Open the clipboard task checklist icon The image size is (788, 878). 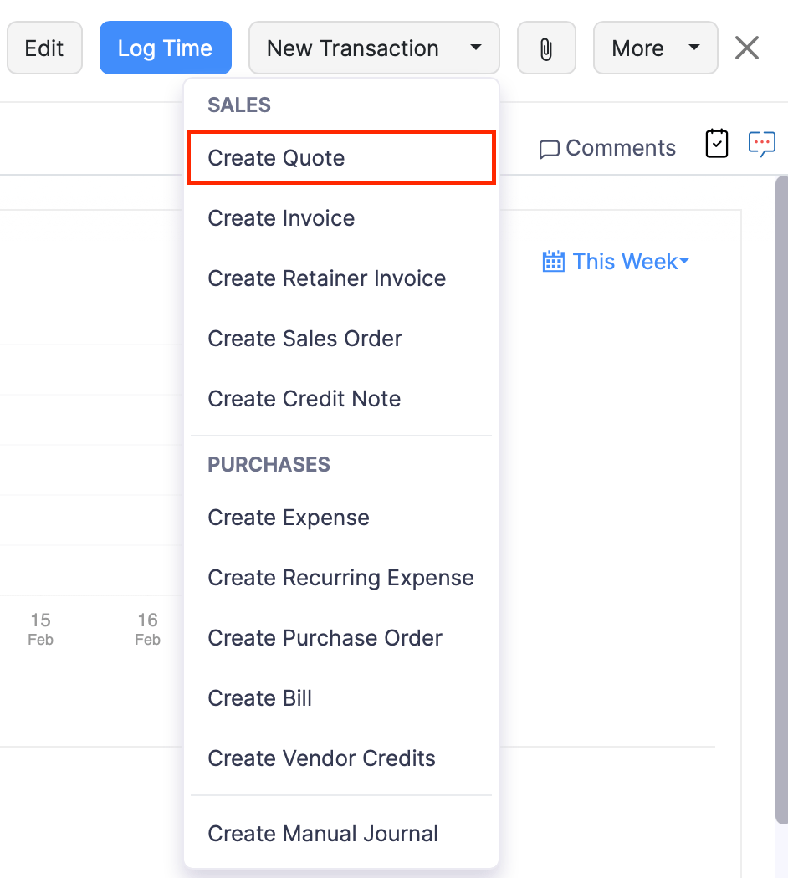[x=717, y=144]
